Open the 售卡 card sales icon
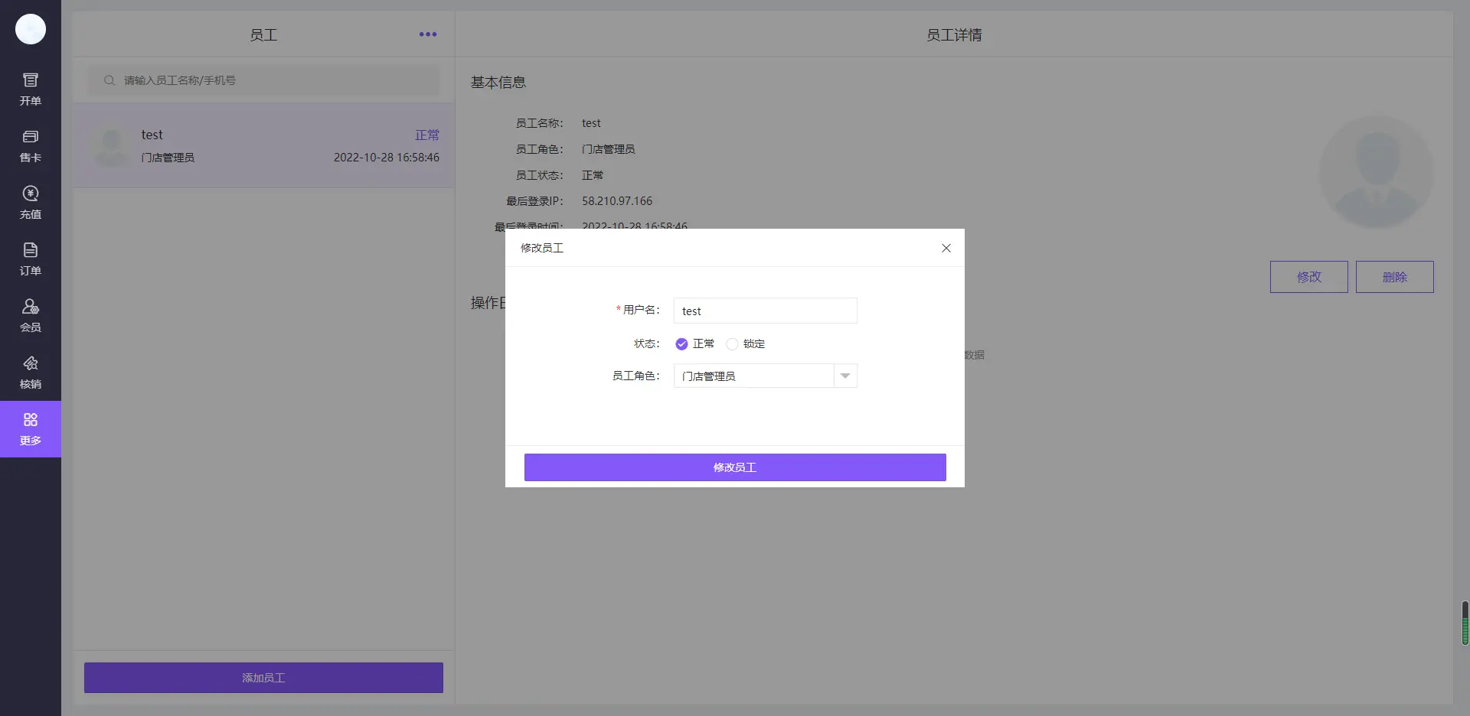This screenshot has height=716, width=1470. click(x=31, y=145)
